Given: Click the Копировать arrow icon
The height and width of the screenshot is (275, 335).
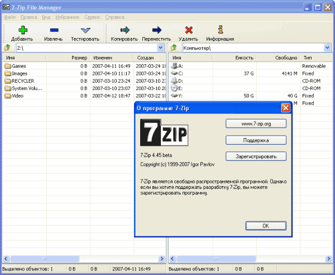Looking at the screenshot, I should coord(125,30).
